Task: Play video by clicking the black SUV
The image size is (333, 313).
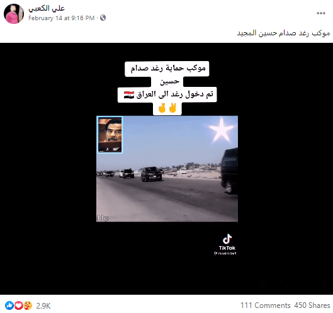Action: click(x=151, y=174)
